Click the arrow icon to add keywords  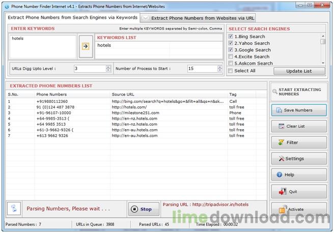tap(85, 46)
